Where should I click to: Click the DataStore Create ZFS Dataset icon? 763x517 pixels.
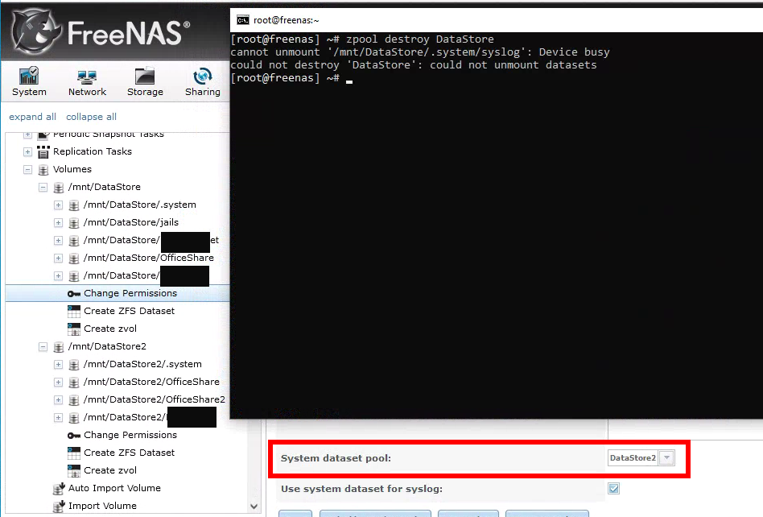(74, 311)
